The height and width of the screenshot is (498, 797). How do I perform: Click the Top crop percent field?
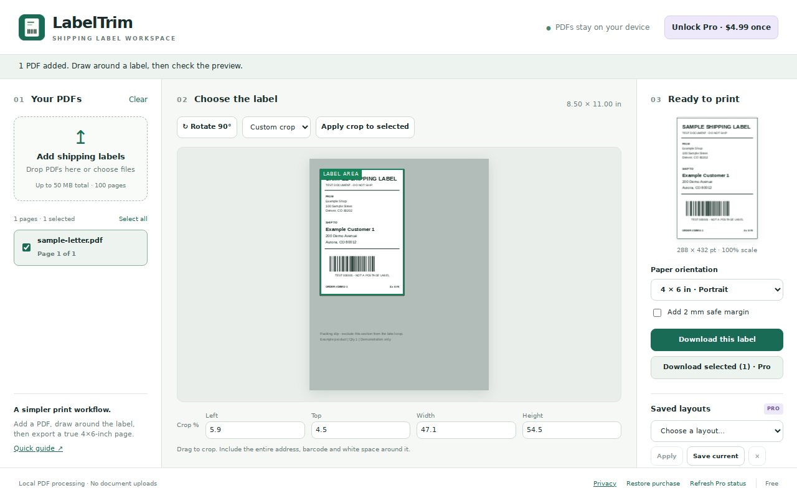click(x=361, y=430)
